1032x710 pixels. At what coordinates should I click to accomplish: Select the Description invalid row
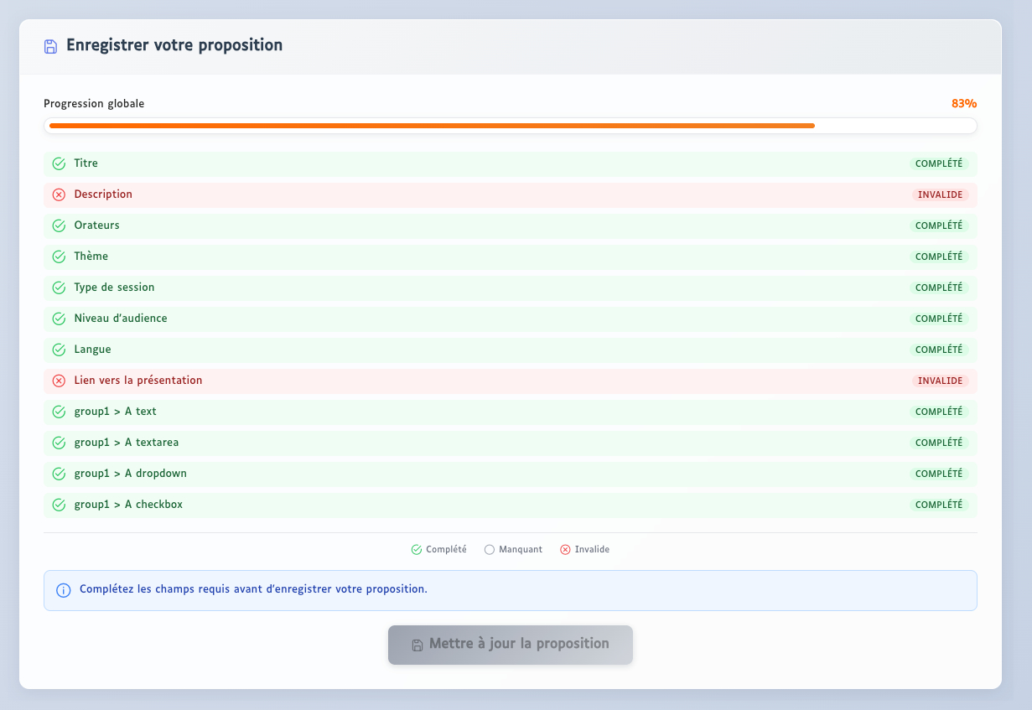(x=510, y=194)
